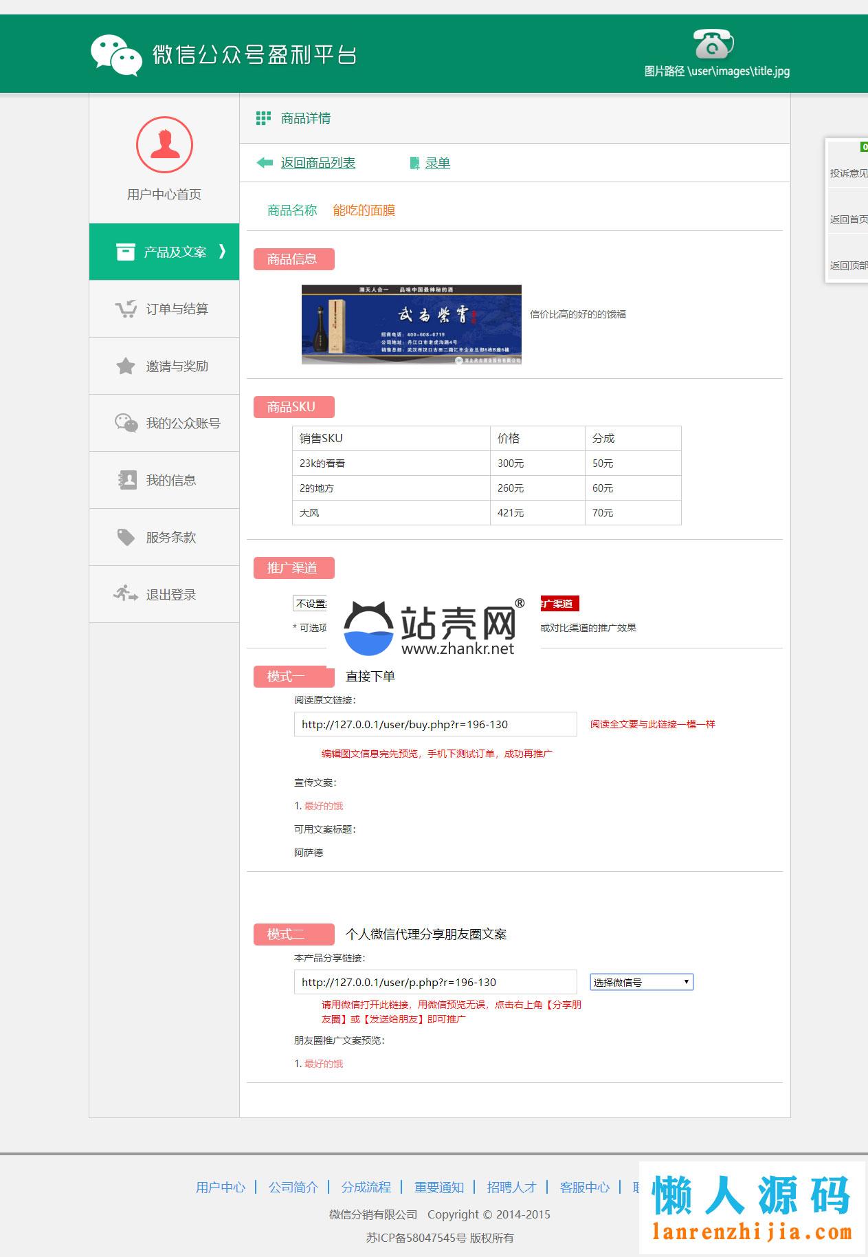Open 我的公众账号 in the sidebar
Image resolution: width=868 pixels, height=1257 pixels.
(182, 423)
